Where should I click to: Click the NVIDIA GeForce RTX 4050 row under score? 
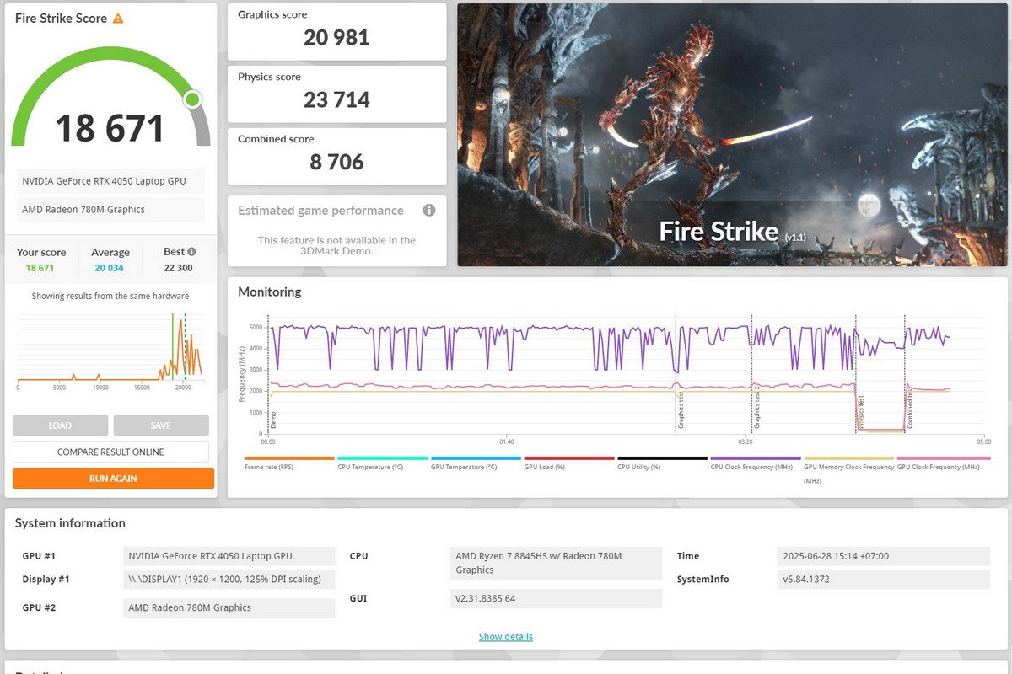[x=110, y=180]
